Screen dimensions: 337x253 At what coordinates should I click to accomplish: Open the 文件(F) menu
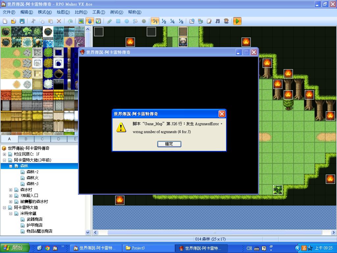[x=9, y=12]
